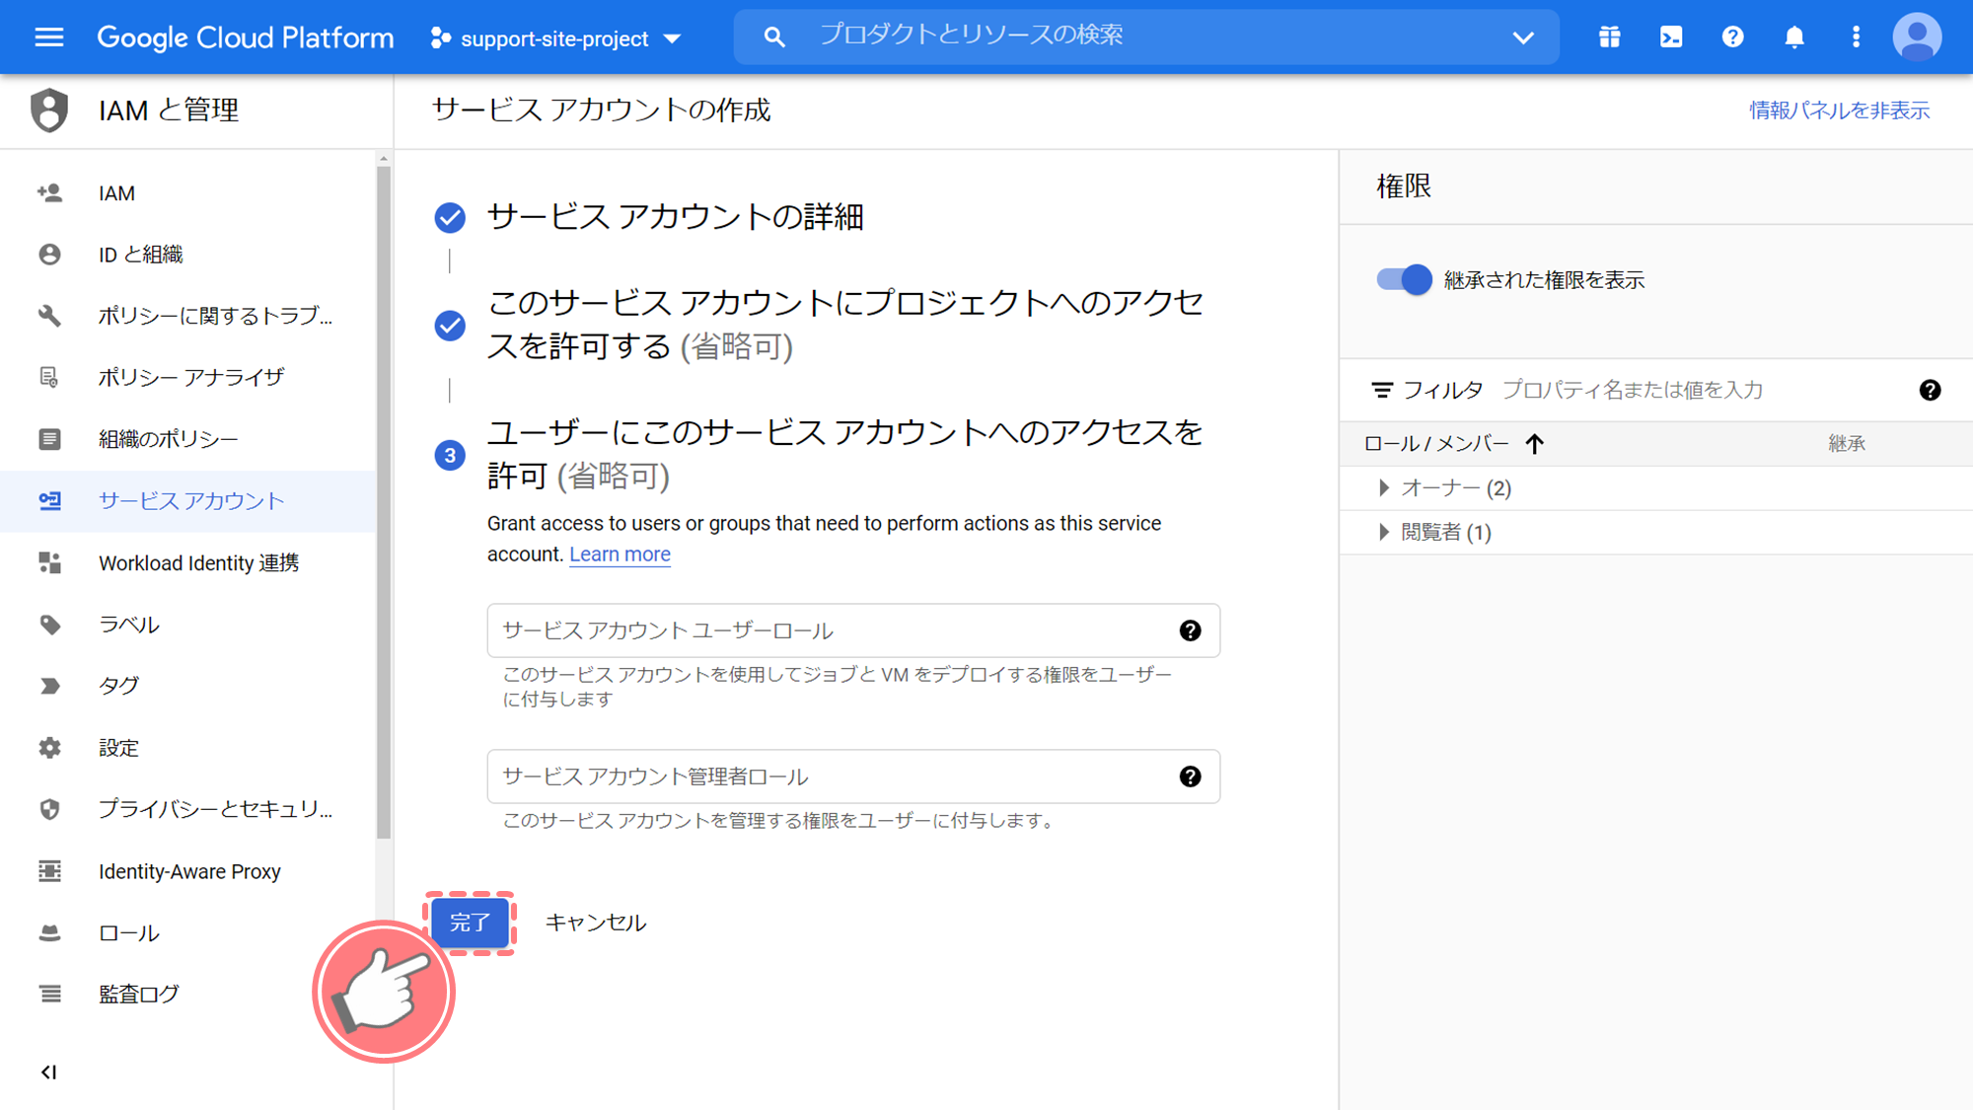Click the ID と組織 person icon
Image resolution: width=1973 pixels, height=1110 pixels.
click(x=49, y=255)
